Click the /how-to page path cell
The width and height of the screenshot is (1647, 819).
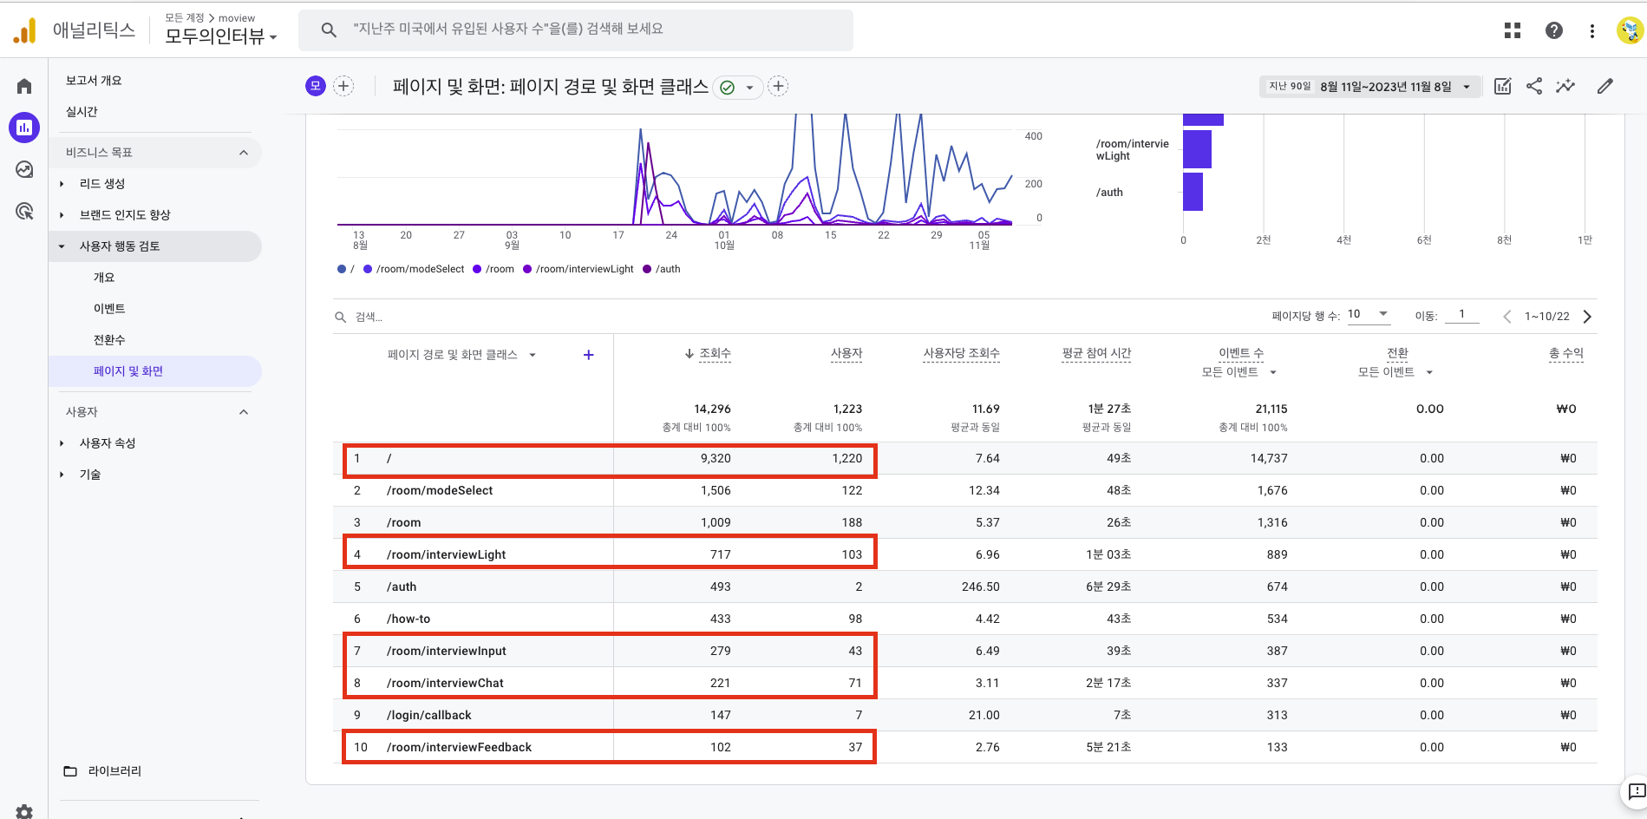[408, 619]
